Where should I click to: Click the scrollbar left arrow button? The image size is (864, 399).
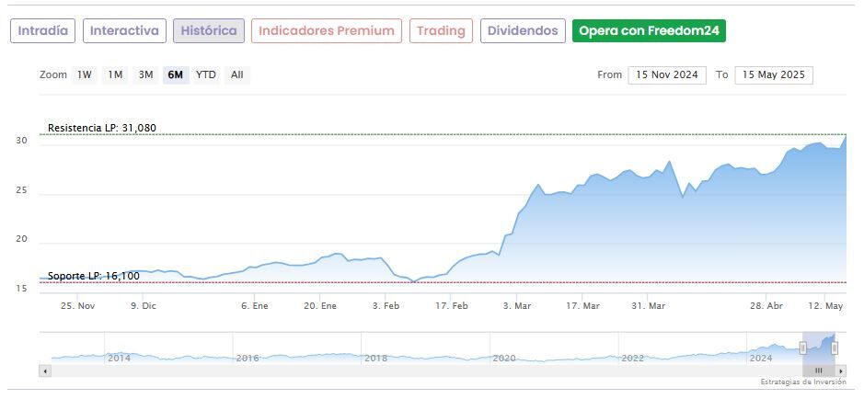pyautogui.click(x=45, y=370)
